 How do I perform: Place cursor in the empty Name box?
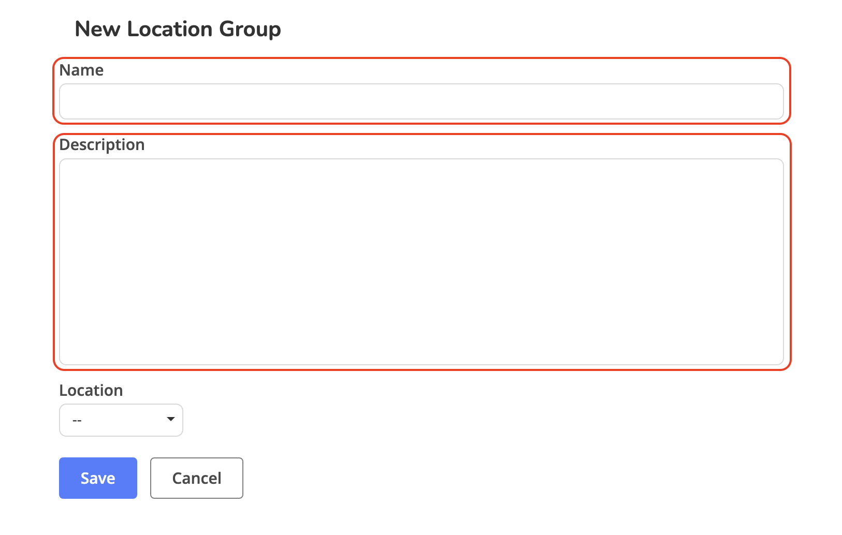pos(421,101)
